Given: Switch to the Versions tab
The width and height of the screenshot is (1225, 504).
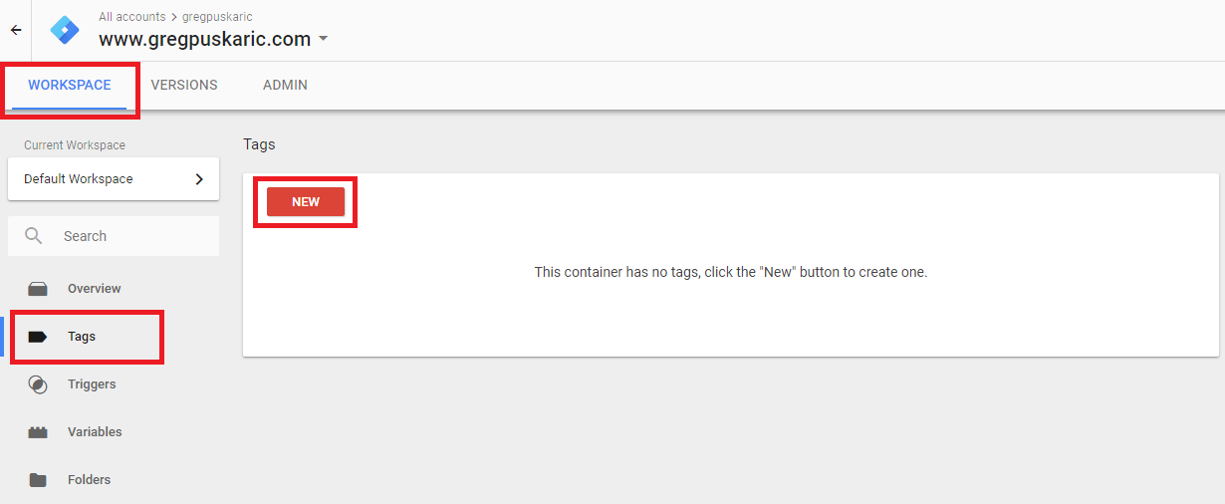Looking at the screenshot, I should click(x=184, y=86).
